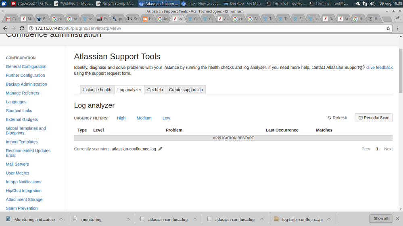The image size is (403, 226).
Task: Expand options for log-tailer-confluen....jar download
Action: [329, 219]
